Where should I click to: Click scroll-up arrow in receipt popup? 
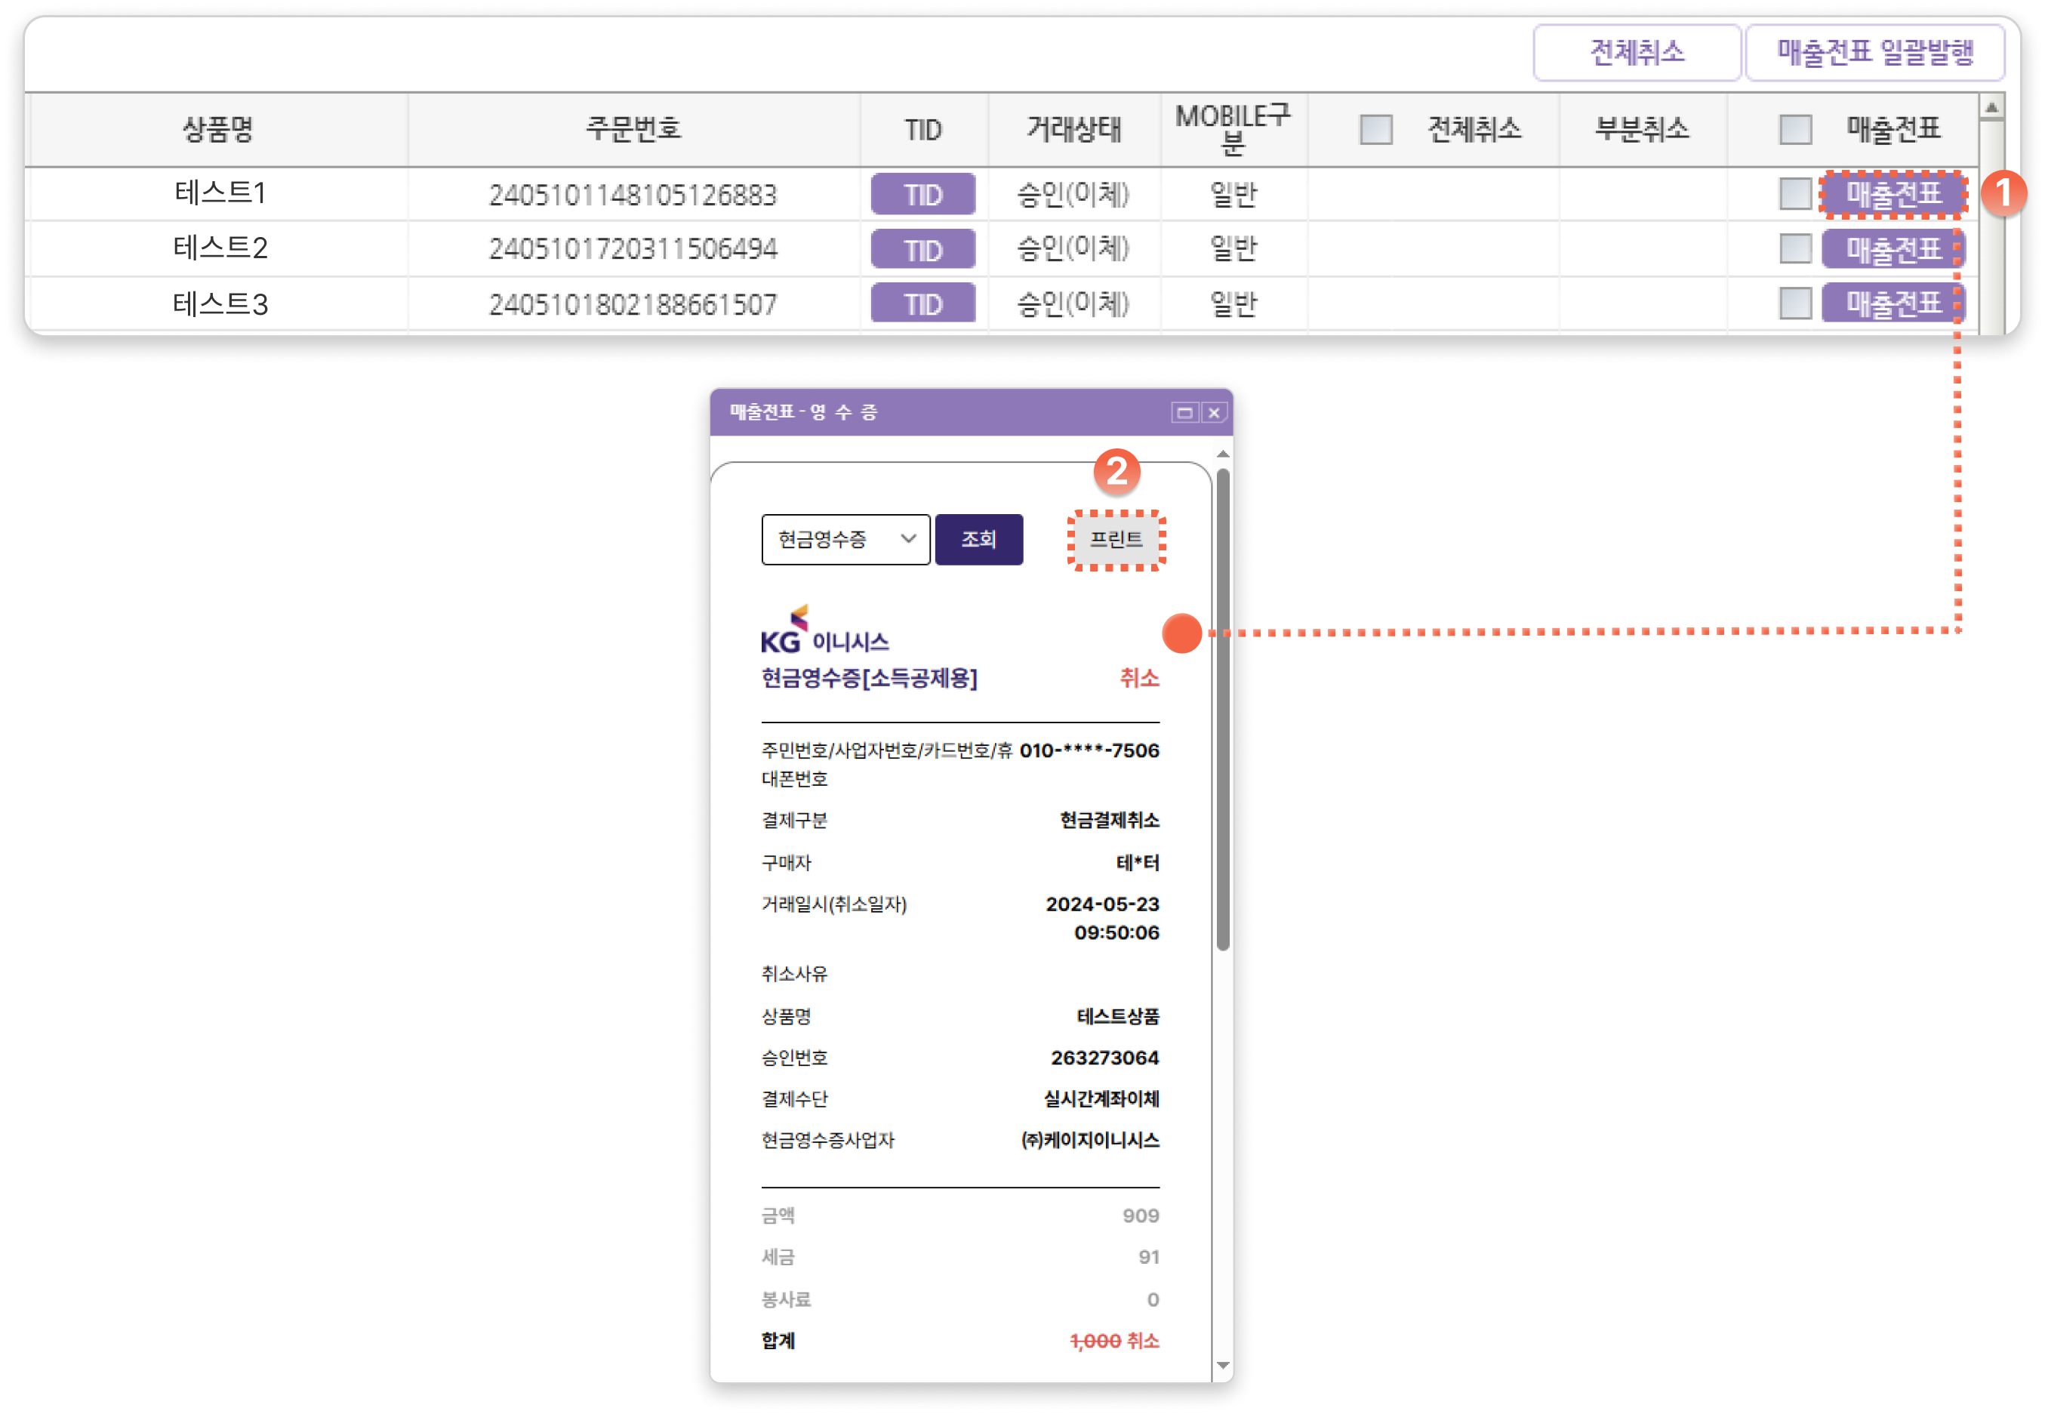pos(1223,454)
